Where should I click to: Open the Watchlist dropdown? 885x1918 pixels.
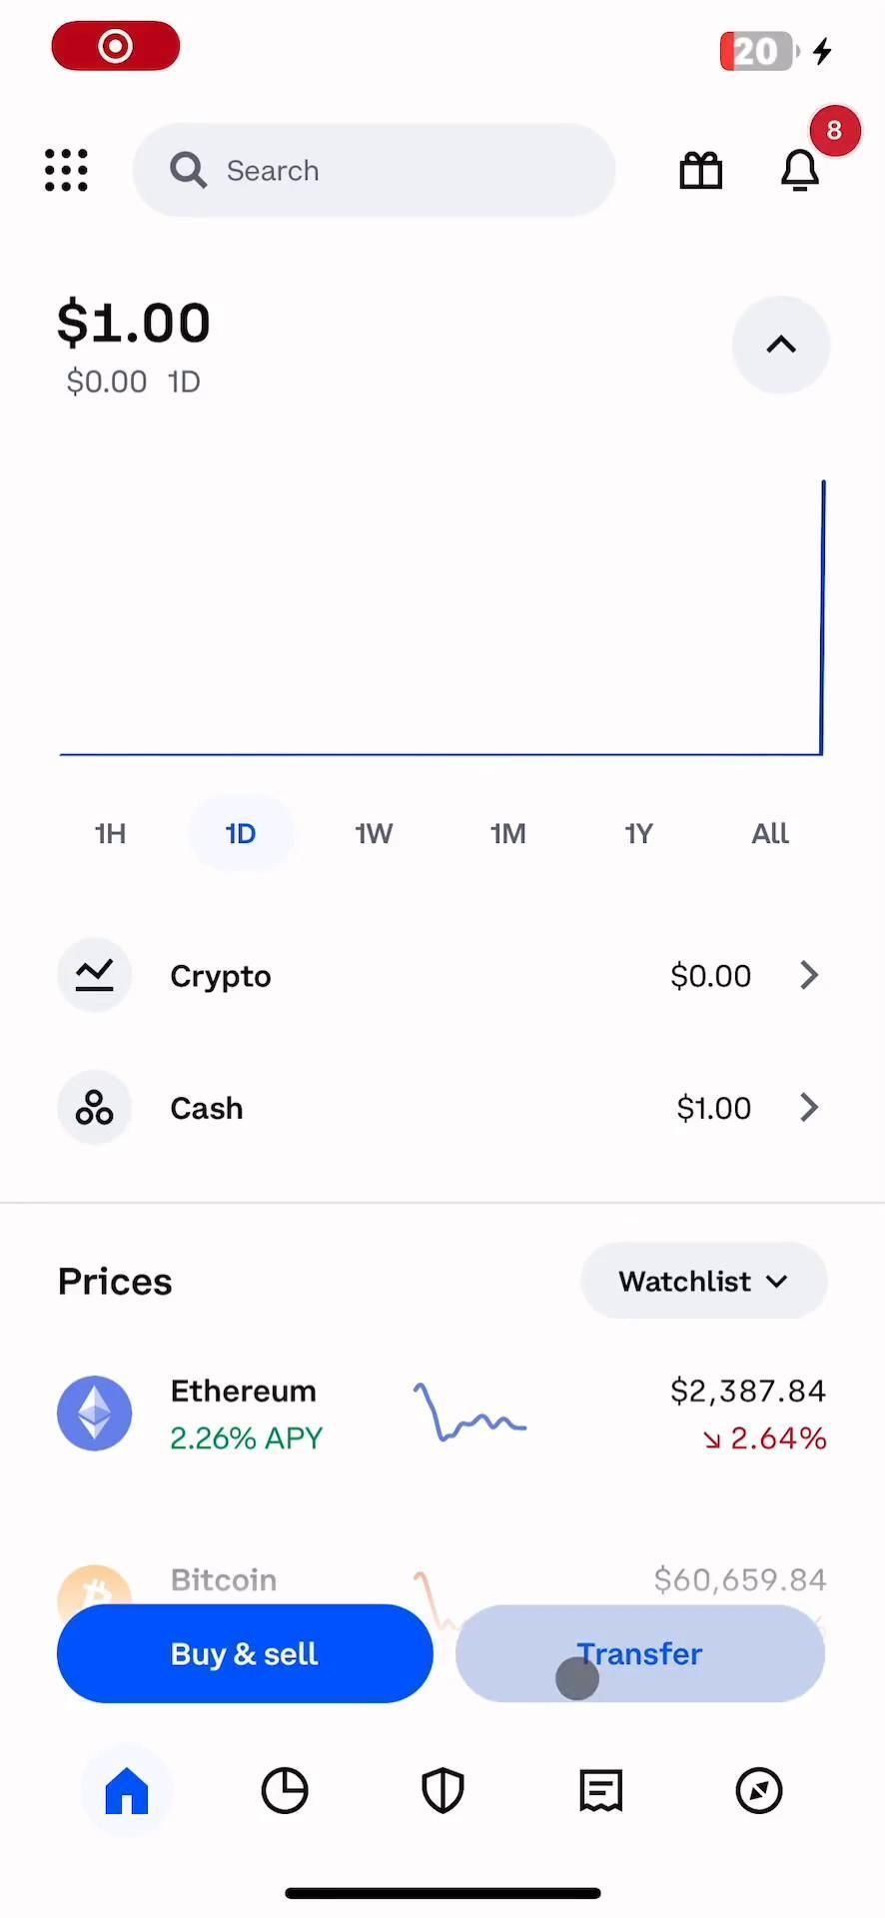click(703, 1281)
